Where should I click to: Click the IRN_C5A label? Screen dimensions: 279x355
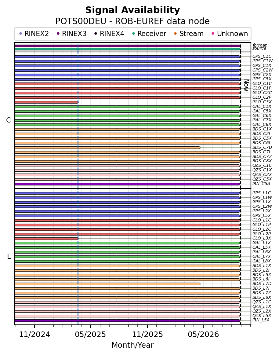click(x=261, y=184)
